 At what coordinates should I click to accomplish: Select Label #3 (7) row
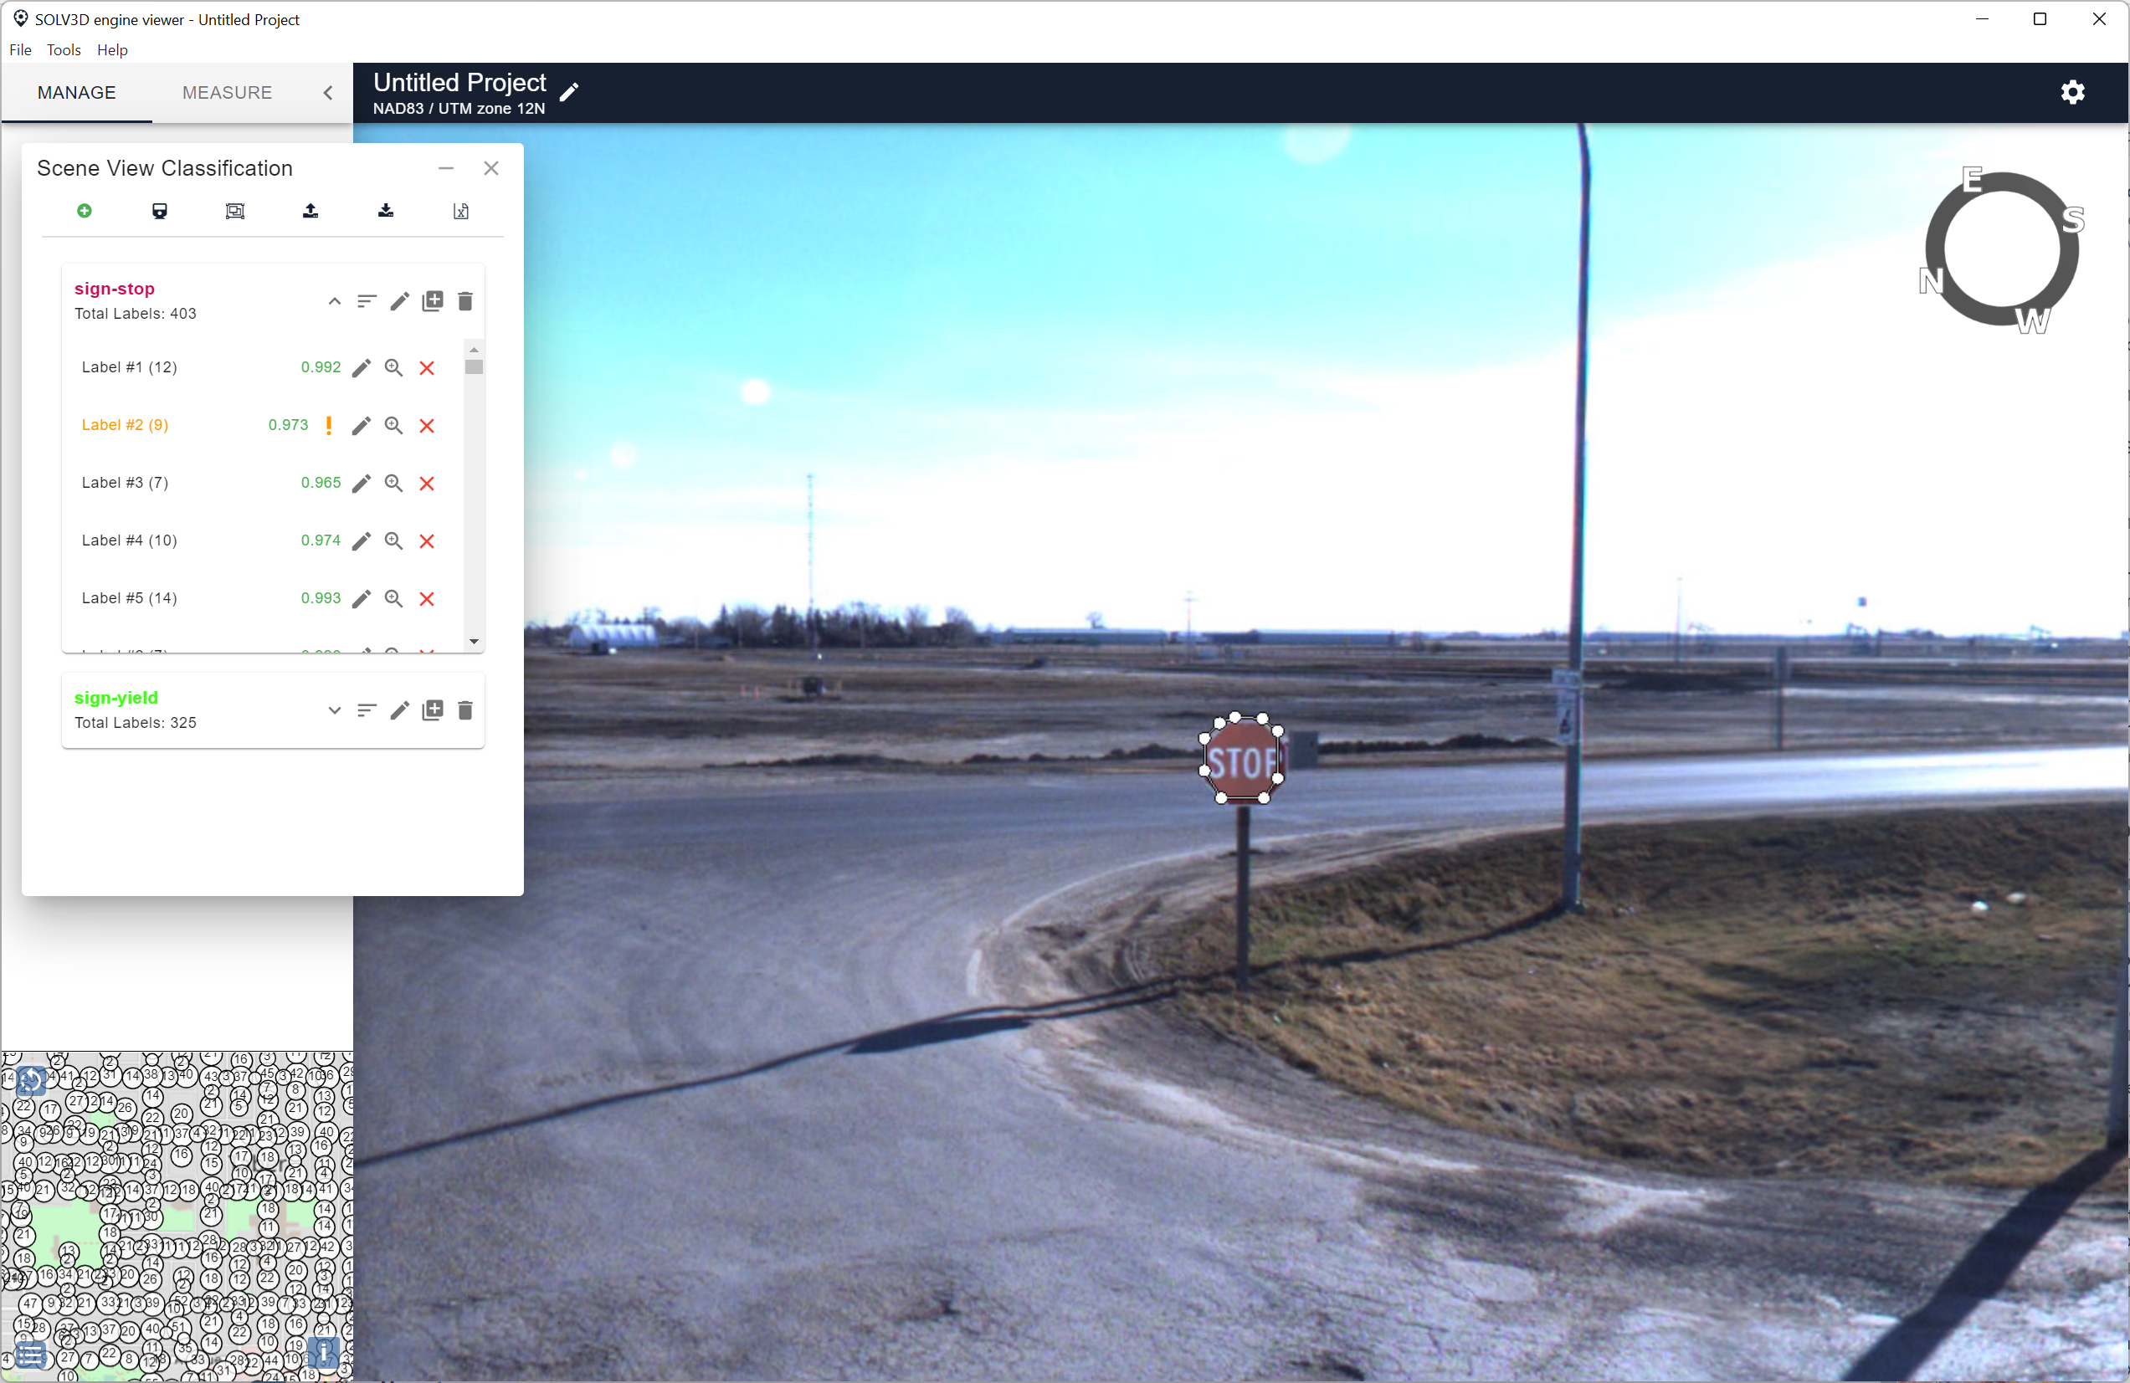[262, 483]
